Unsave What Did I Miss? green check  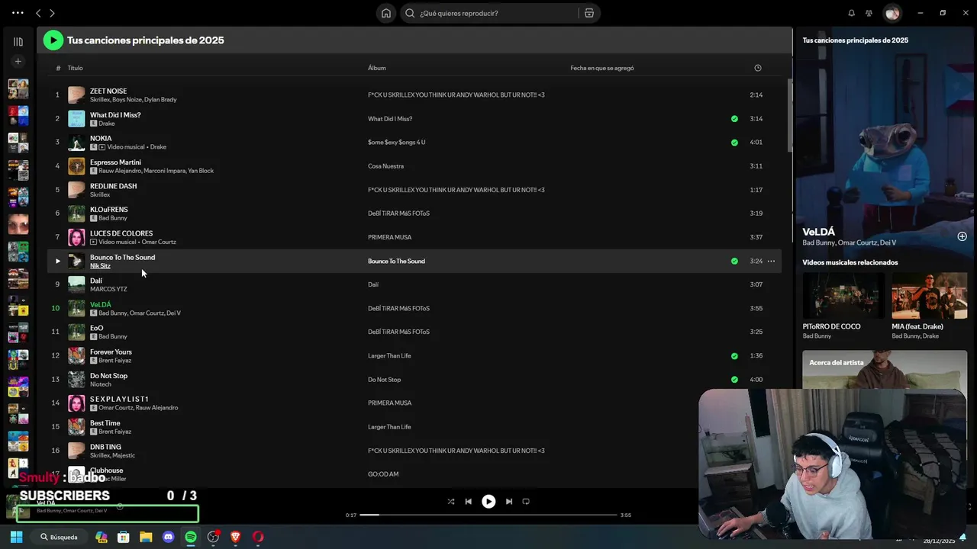pos(734,119)
